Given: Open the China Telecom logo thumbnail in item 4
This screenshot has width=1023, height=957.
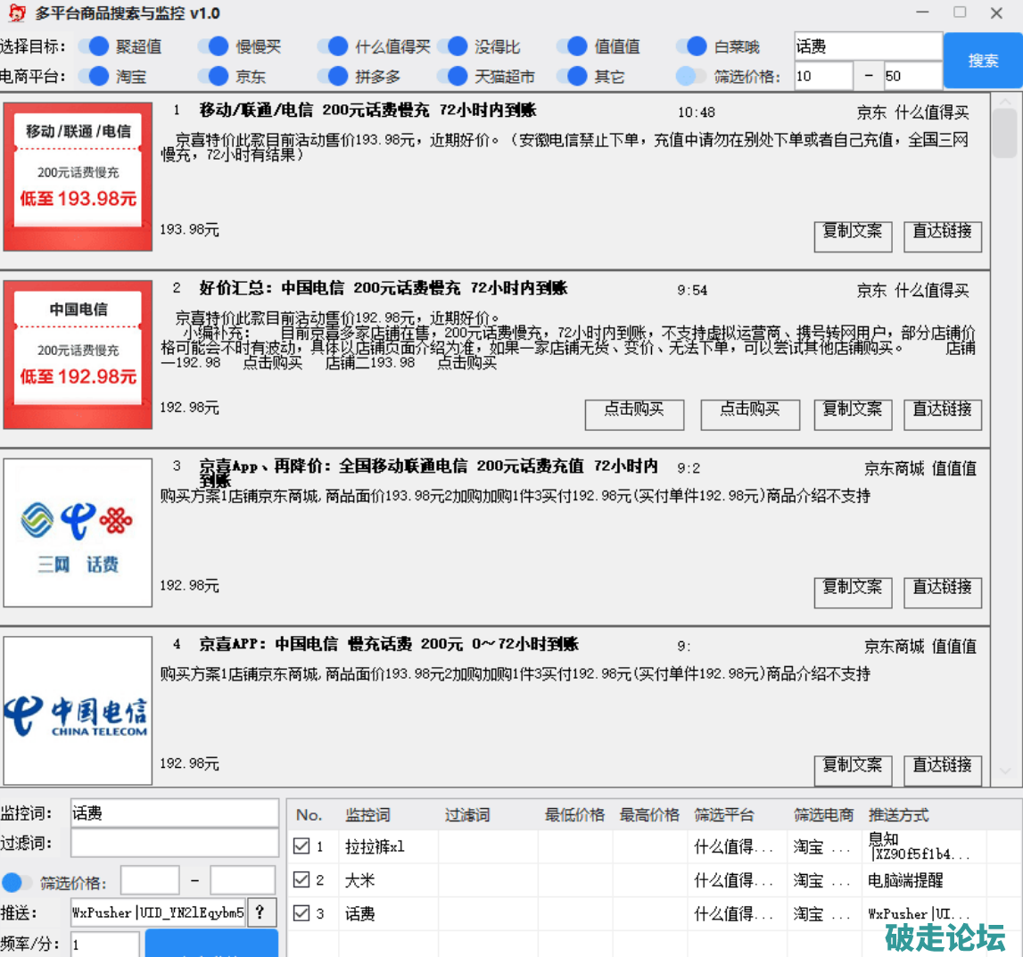Looking at the screenshot, I should tap(78, 711).
